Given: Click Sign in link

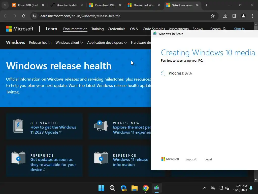Looking at the screenshot, I should pyautogui.click(x=239, y=29).
